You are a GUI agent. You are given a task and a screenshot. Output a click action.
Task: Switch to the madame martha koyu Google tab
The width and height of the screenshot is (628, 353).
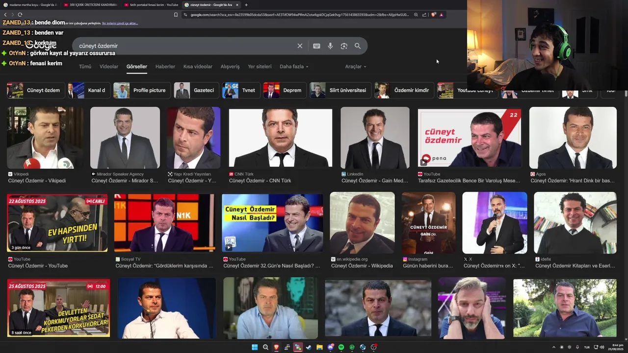pos(30,5)
